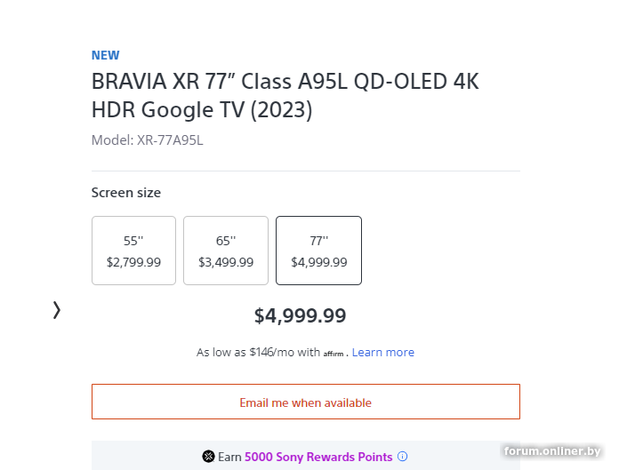Click the Sony Rewards black badge icon
Screen dimensions: 619x470
pos(209,457)
